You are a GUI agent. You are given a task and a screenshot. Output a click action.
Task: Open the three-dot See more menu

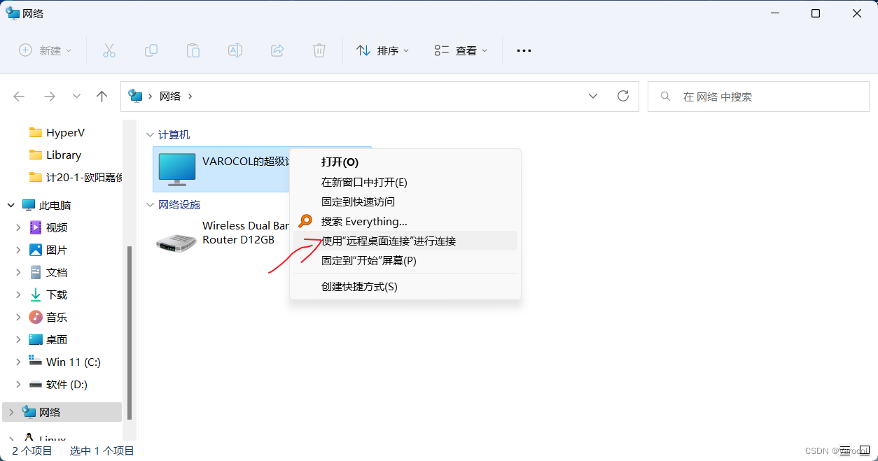[x=524, y=50]
